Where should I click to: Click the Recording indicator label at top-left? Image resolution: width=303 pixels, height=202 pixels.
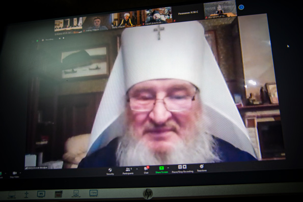(x=49, y=40)
